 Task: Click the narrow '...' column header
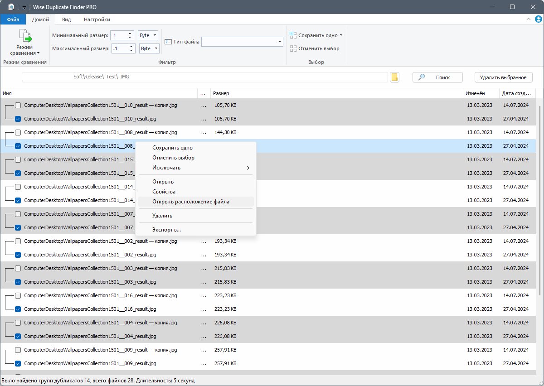[204, 93]
